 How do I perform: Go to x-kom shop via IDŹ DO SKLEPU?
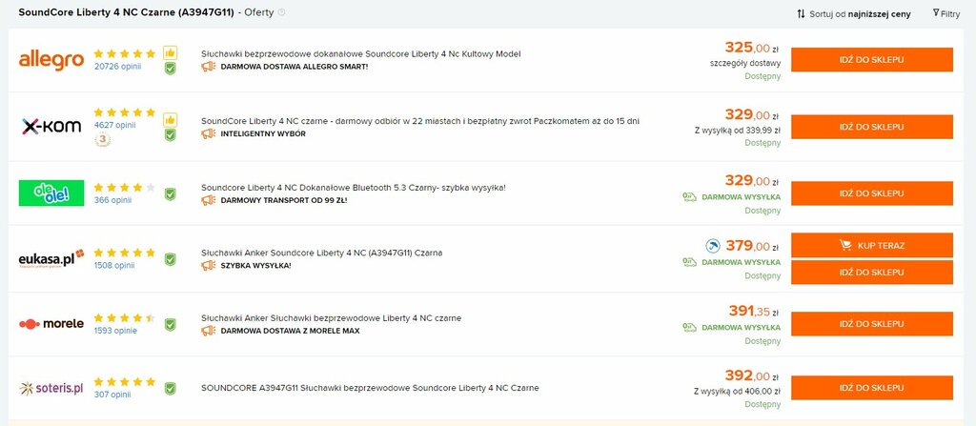(x=871, y=127)
